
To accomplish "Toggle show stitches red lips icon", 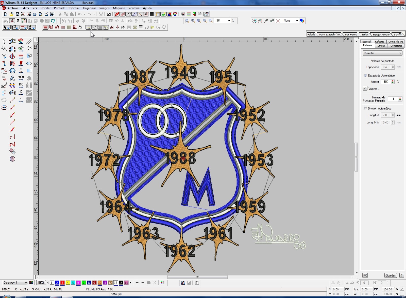I will pos(117,14).
